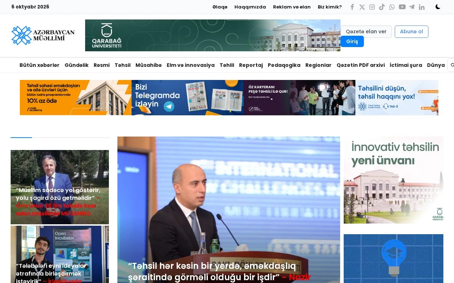Open the Instagram social icon
Viewport: 454px width, 283px height.
point(372,7)
